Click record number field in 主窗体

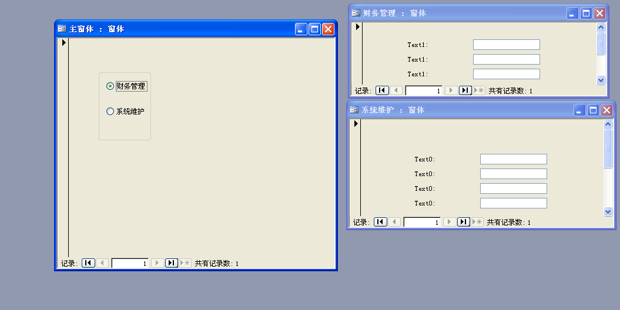130,263
